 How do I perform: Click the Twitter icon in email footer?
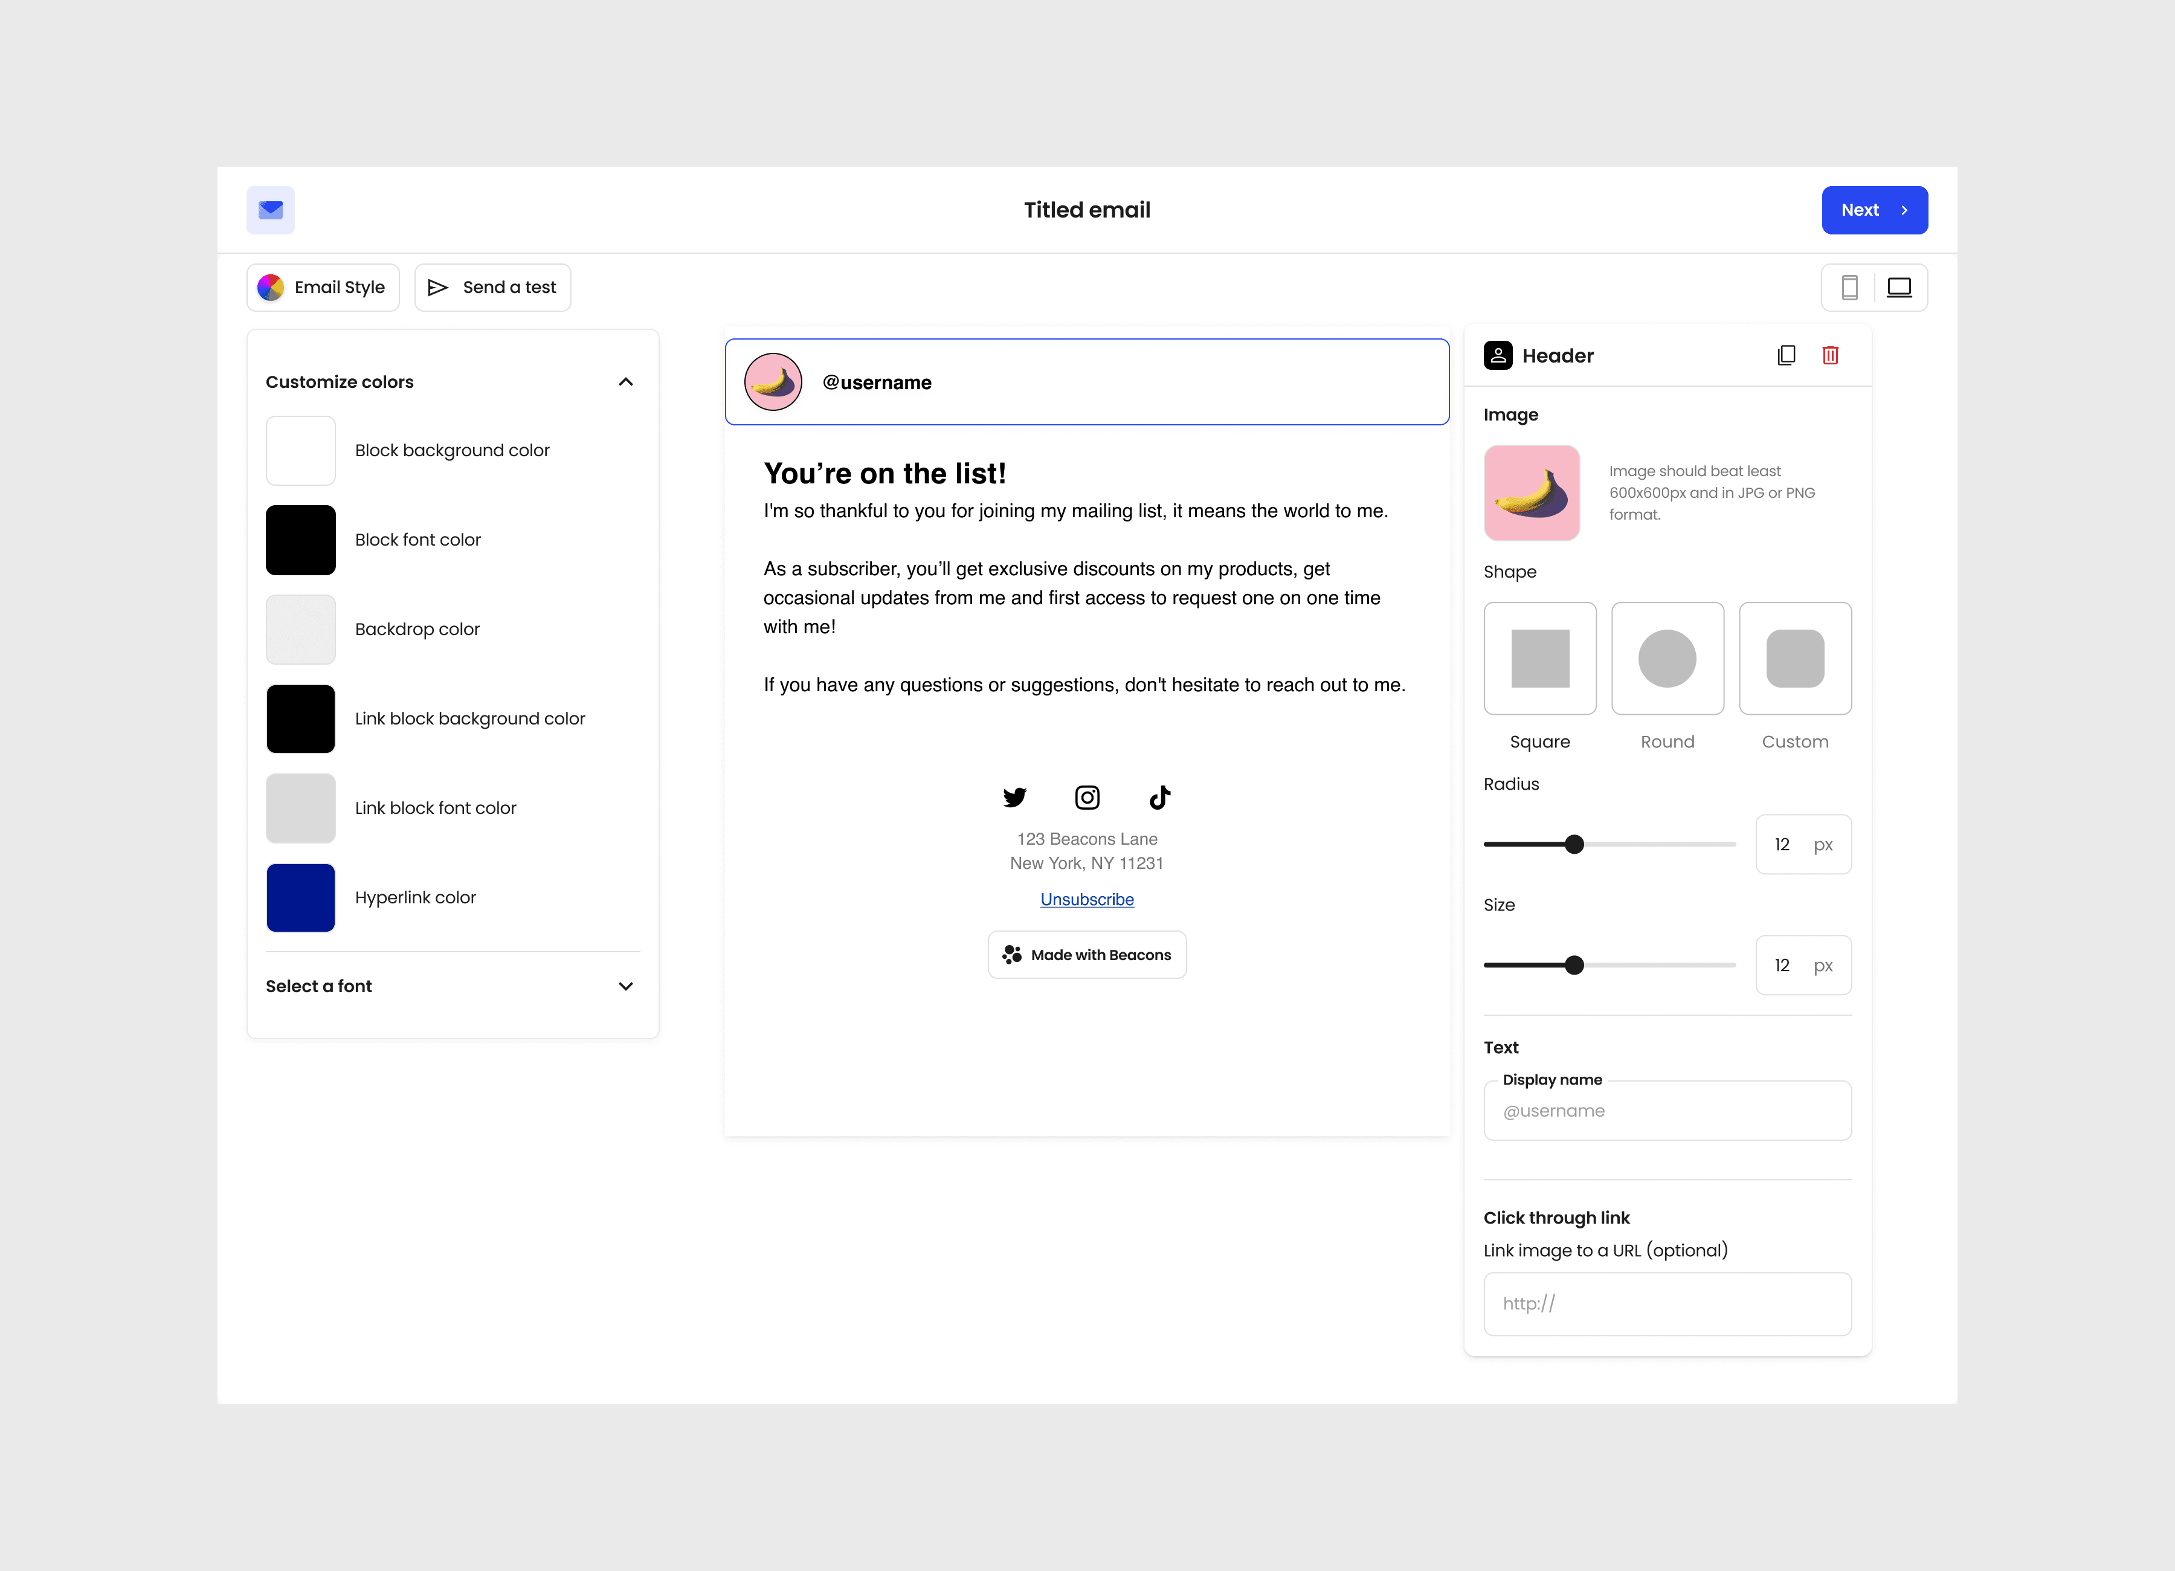coord(1014,797)
